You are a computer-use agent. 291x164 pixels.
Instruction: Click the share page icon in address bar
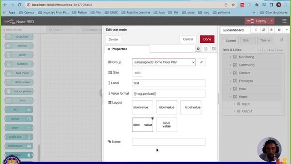click(x=226, y=5)
